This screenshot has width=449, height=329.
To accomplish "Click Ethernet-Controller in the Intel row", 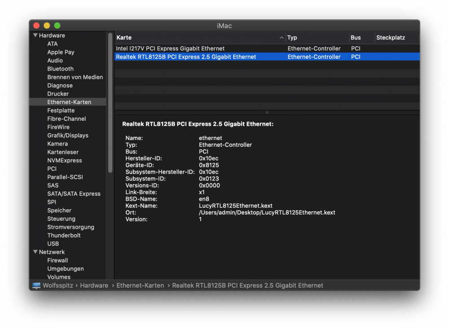I will tap(314, 48).
